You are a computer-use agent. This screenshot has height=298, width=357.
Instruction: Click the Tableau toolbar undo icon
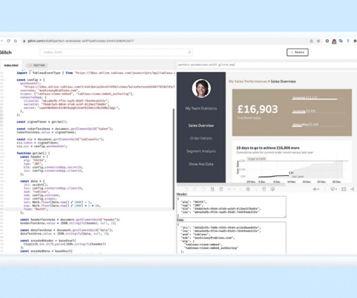pyautogui.click(x=186, y=189)
